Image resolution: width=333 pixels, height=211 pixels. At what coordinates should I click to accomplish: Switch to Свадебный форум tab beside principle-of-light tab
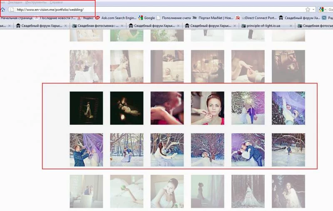(x=210, y=26)
